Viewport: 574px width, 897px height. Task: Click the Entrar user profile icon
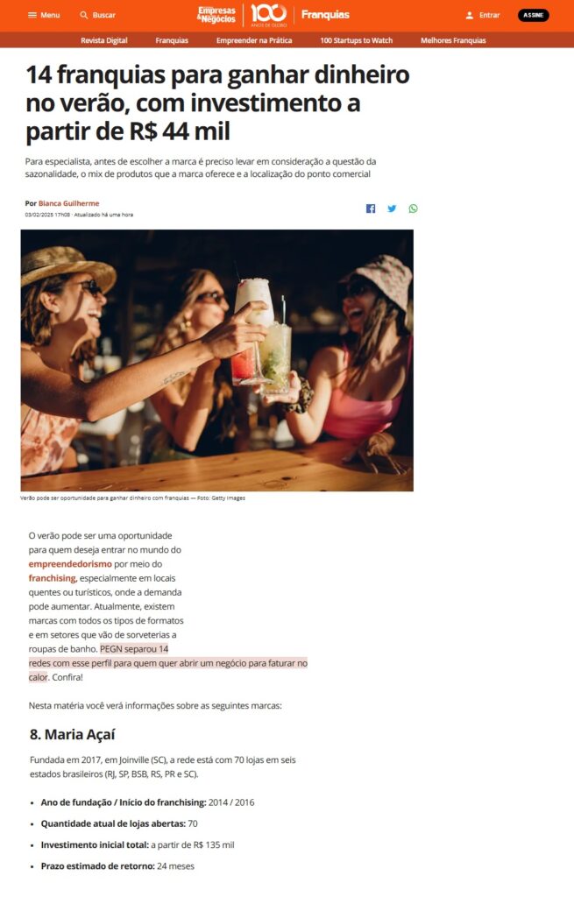click(469, 16)
